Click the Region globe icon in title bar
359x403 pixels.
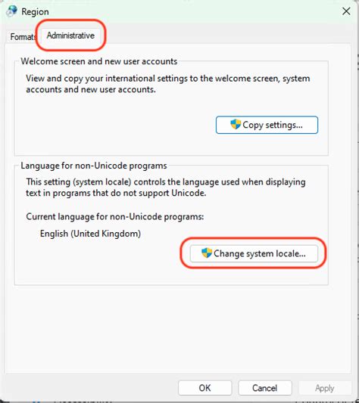(x=12, y=11)
